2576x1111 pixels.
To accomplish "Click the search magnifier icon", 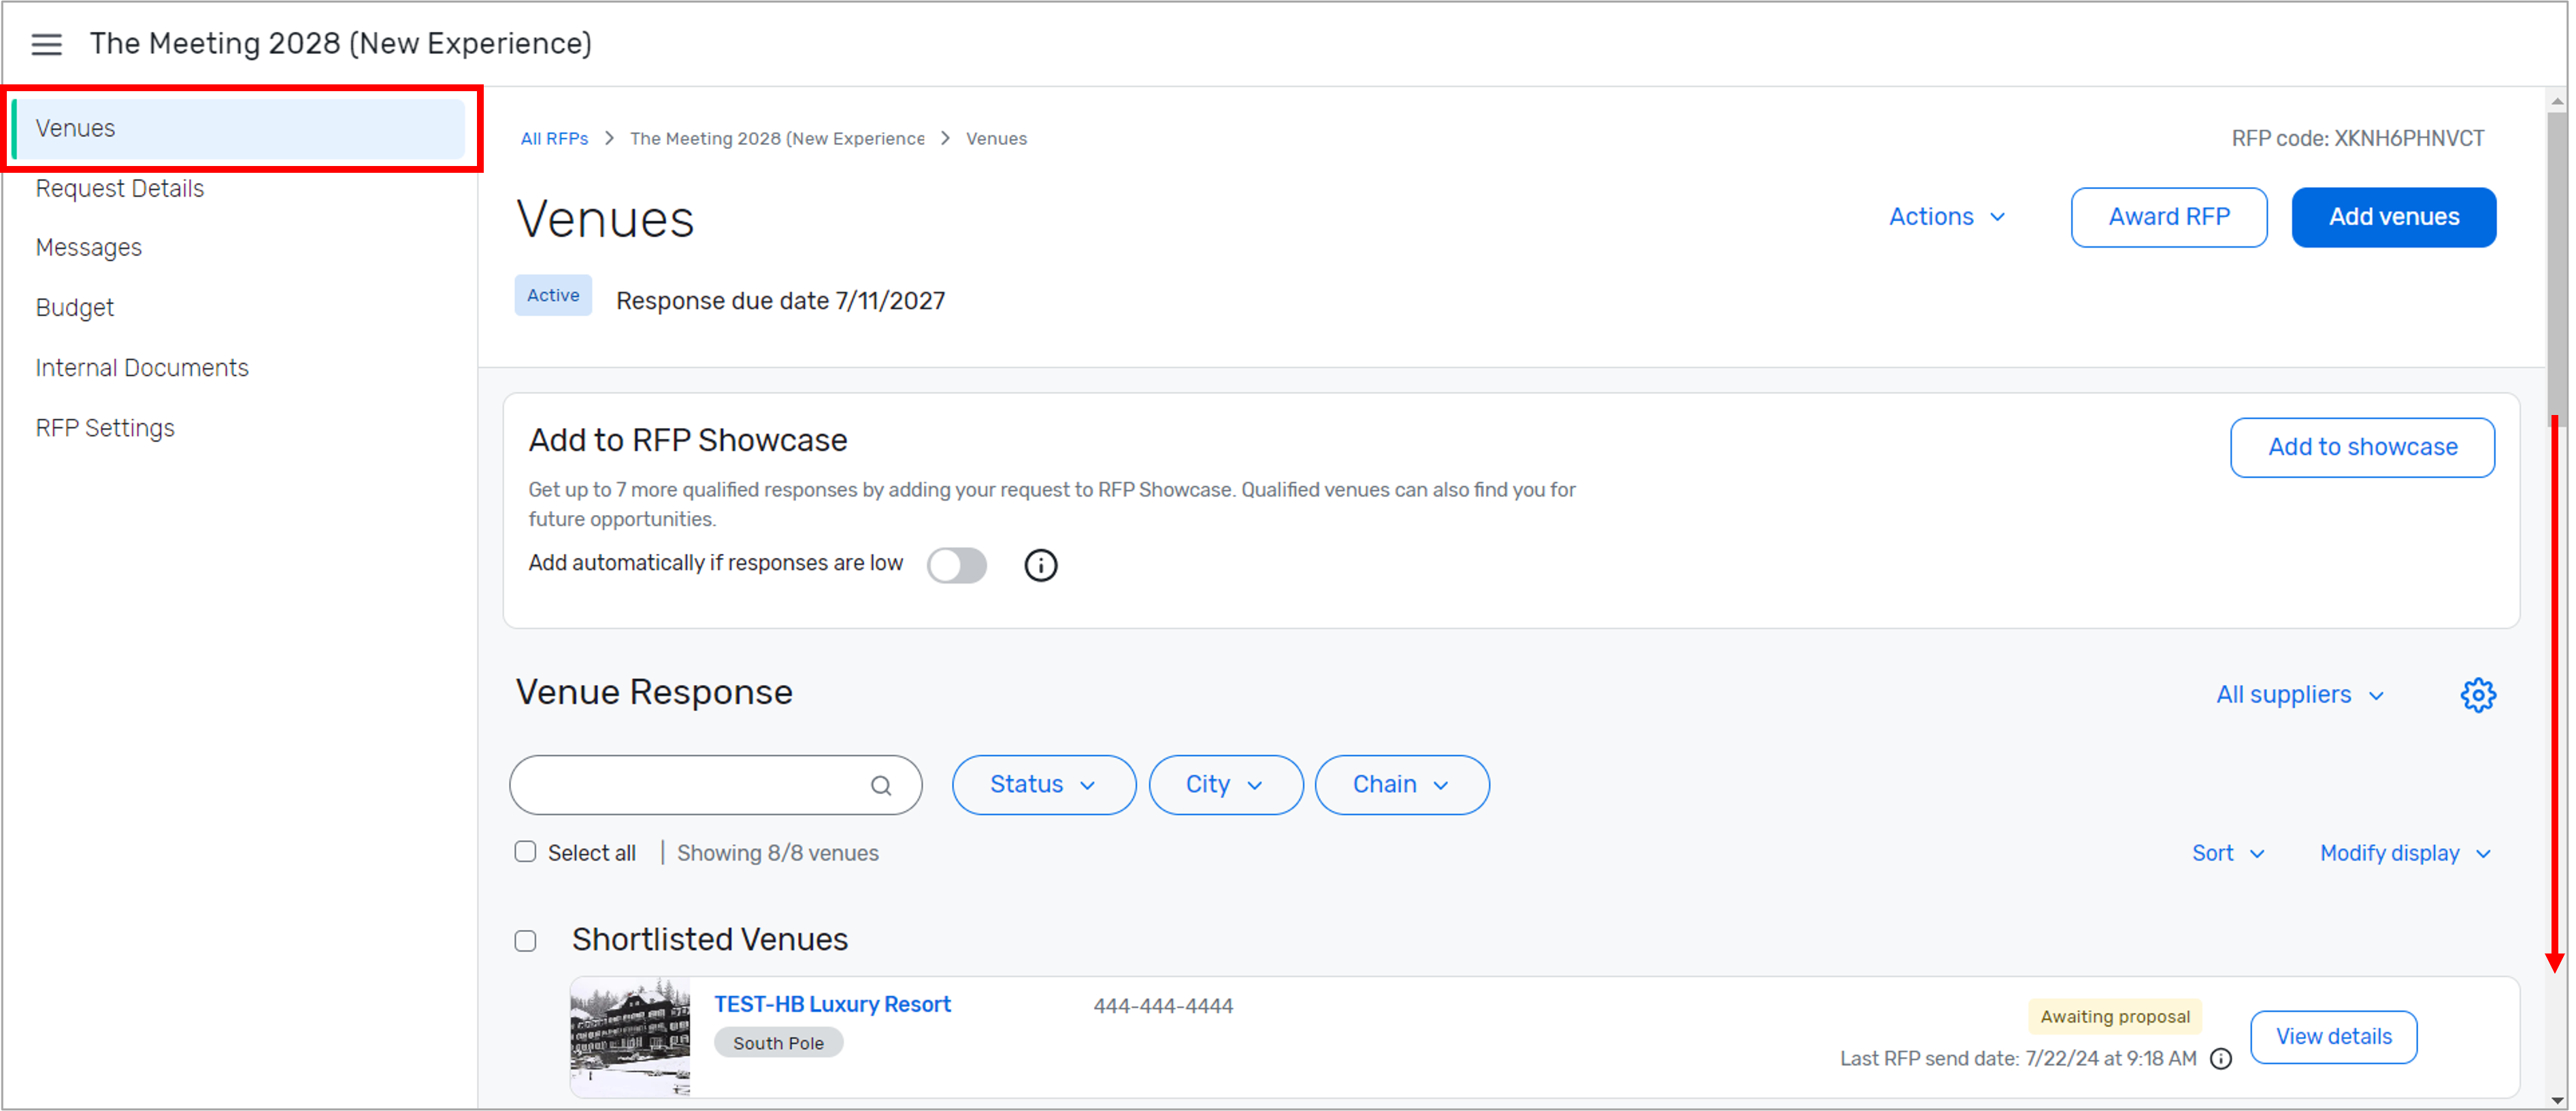I will 880,786.
